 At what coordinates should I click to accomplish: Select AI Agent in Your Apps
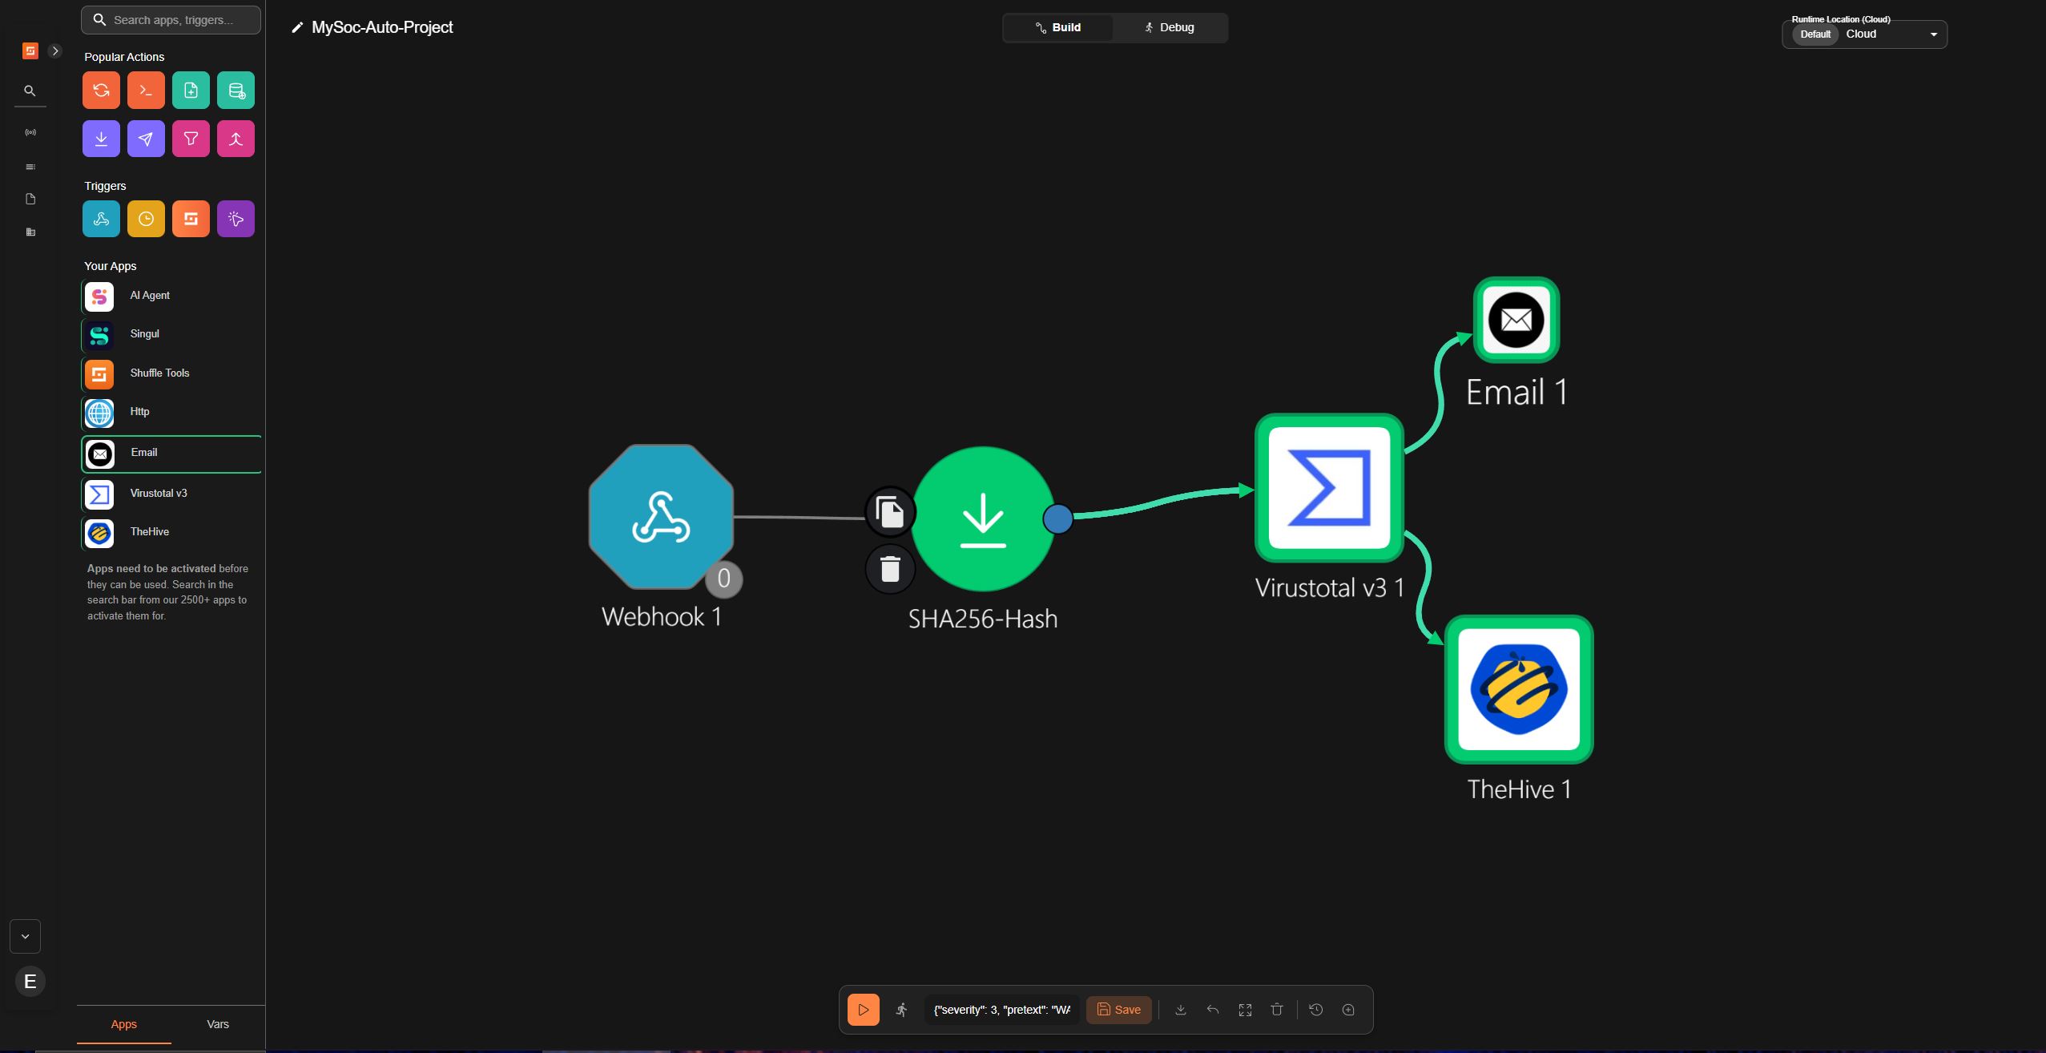(x=171, y=296)
